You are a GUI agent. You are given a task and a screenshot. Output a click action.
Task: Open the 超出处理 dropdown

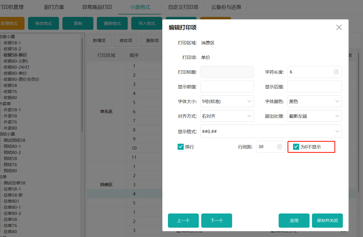click(314, 116)
